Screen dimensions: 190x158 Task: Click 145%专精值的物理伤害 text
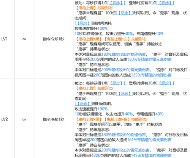pyautogui.click(x=151, y=155)
